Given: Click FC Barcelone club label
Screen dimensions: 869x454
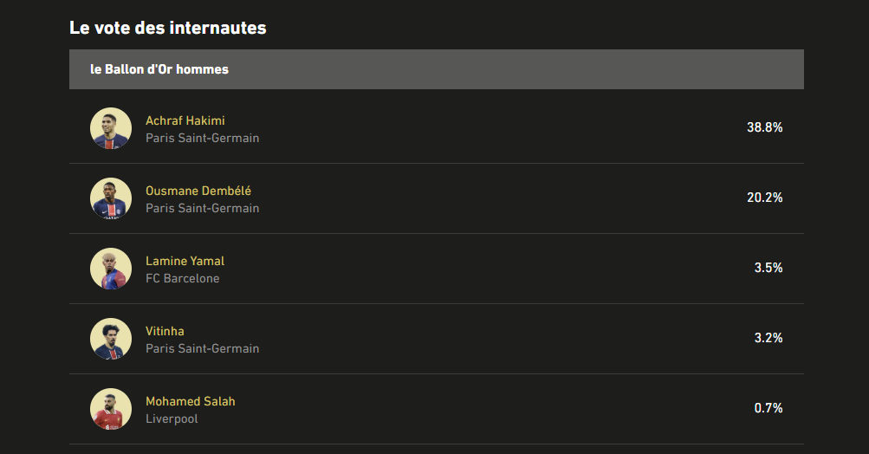Looking at the screenshot, I should click(x=182, y=279).
